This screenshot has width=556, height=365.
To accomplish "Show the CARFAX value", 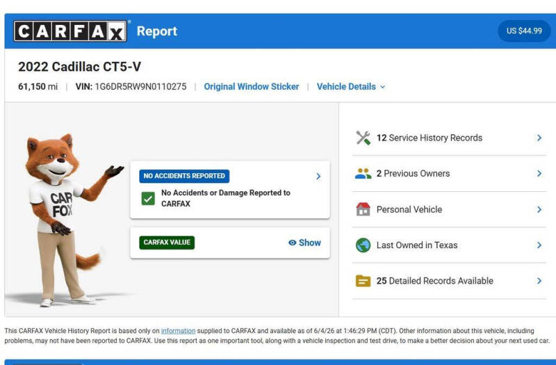I will click(x=304, y=243).
